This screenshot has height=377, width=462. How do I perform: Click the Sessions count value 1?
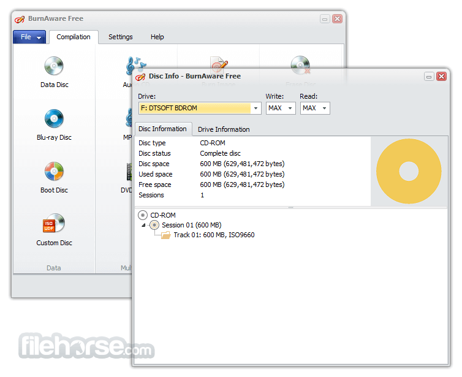202,195
